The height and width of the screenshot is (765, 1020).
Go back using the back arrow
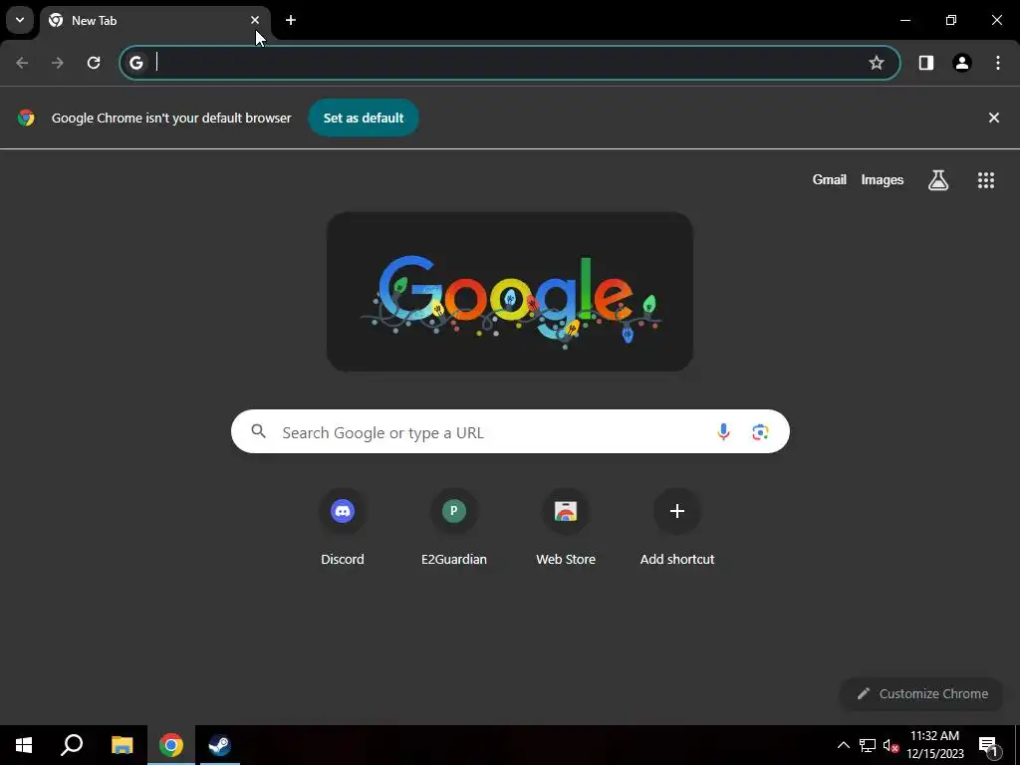[x=22, y=63]
